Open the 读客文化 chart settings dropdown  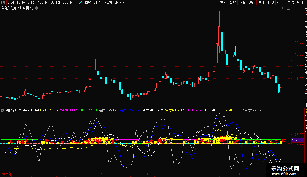36,8
